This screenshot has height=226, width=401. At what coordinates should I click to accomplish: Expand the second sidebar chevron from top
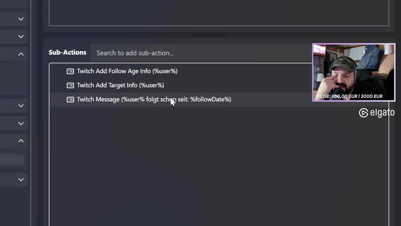(x=21, y=37)
